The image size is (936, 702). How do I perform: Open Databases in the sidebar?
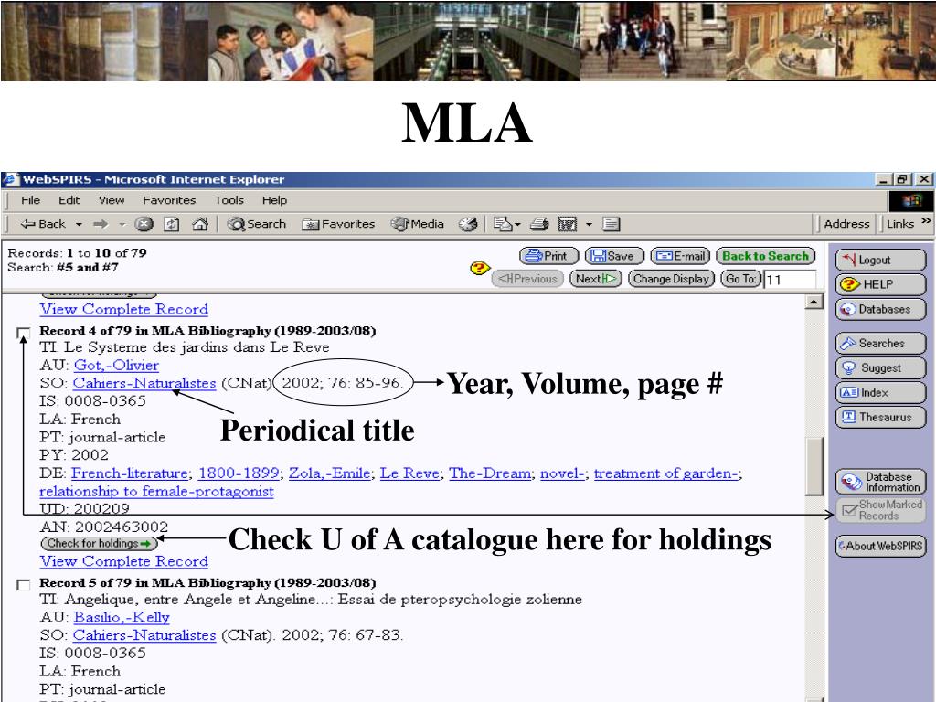[880, 309]
